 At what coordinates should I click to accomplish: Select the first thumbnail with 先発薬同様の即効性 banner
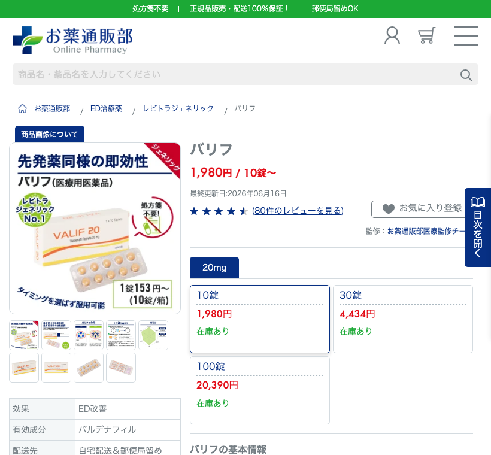24,335
